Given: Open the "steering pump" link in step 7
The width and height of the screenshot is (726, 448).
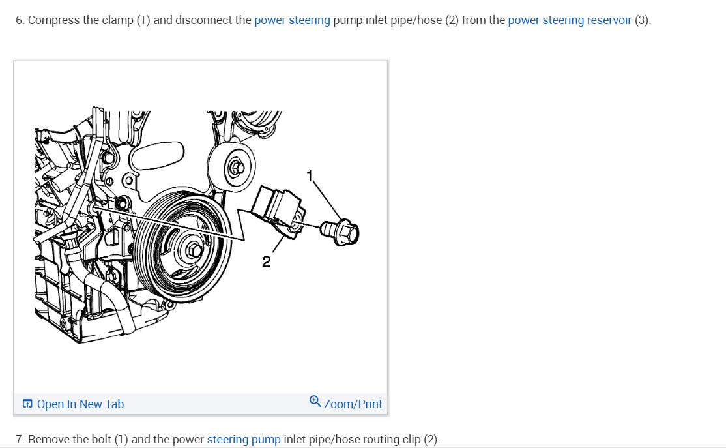Looking at the screenshot, I should tap(244, 440).
